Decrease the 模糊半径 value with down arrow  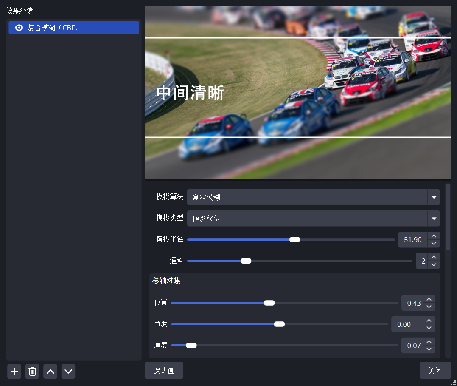click(x=433, y=244)
